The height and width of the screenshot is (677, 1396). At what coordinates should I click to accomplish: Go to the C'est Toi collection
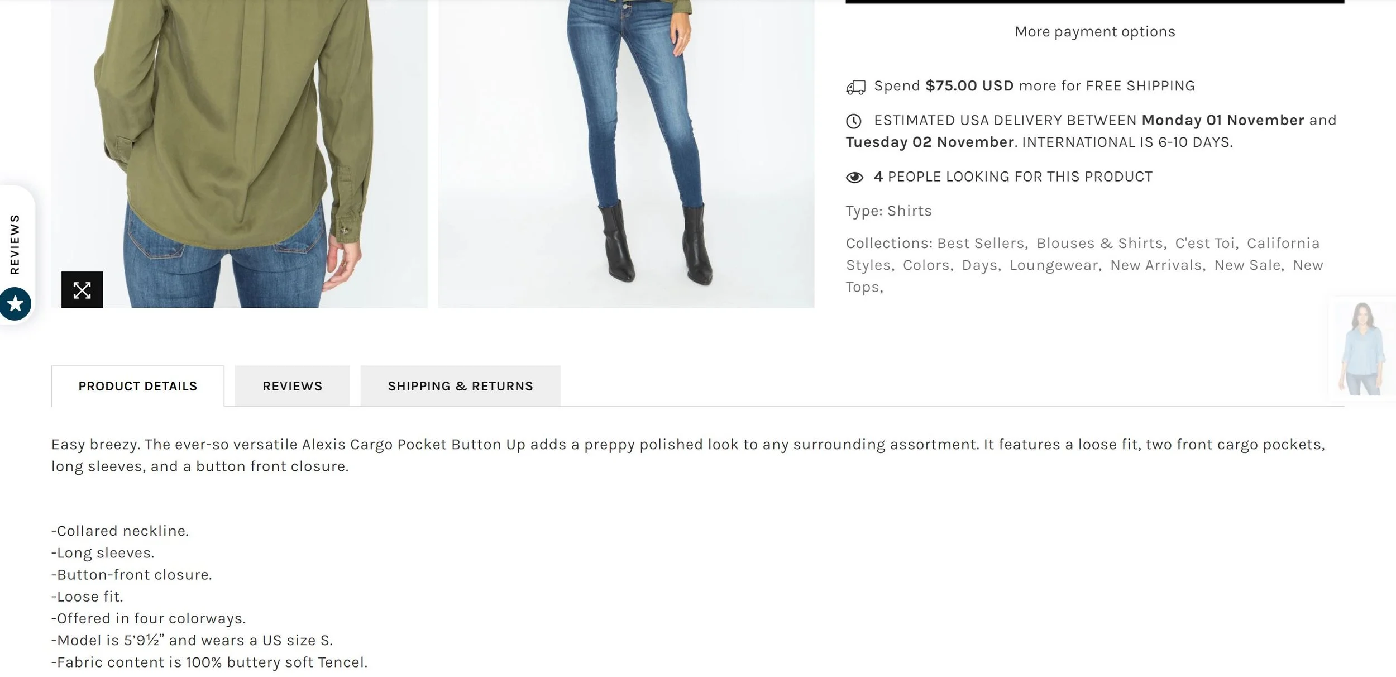[x=1204, y=243]
